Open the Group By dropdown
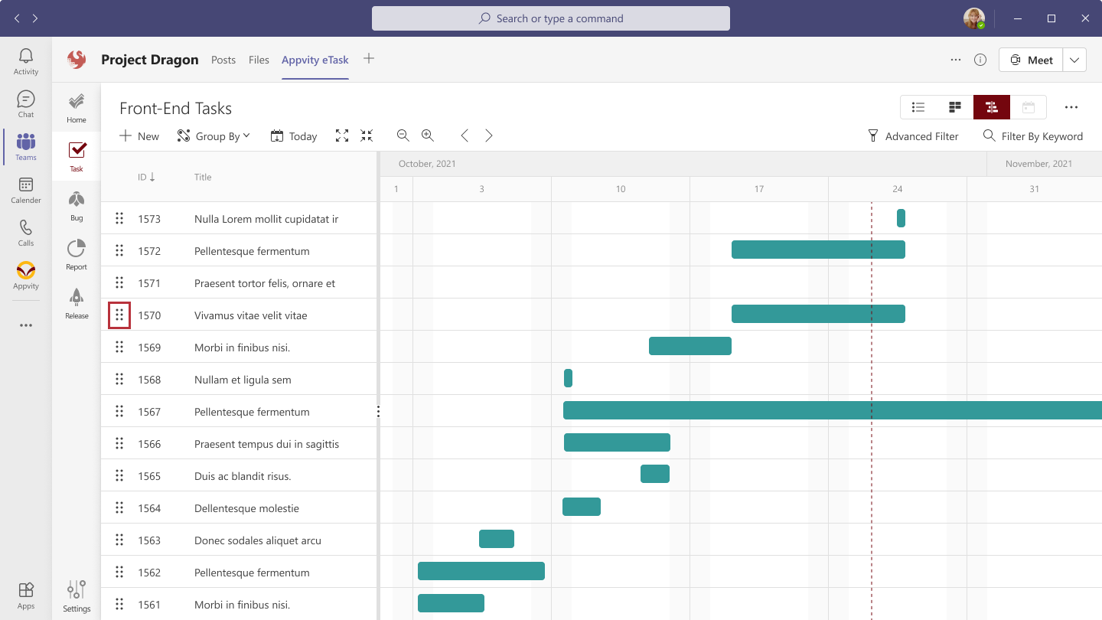This screenshot has width=1102, height=620. [x=214, y=135]
